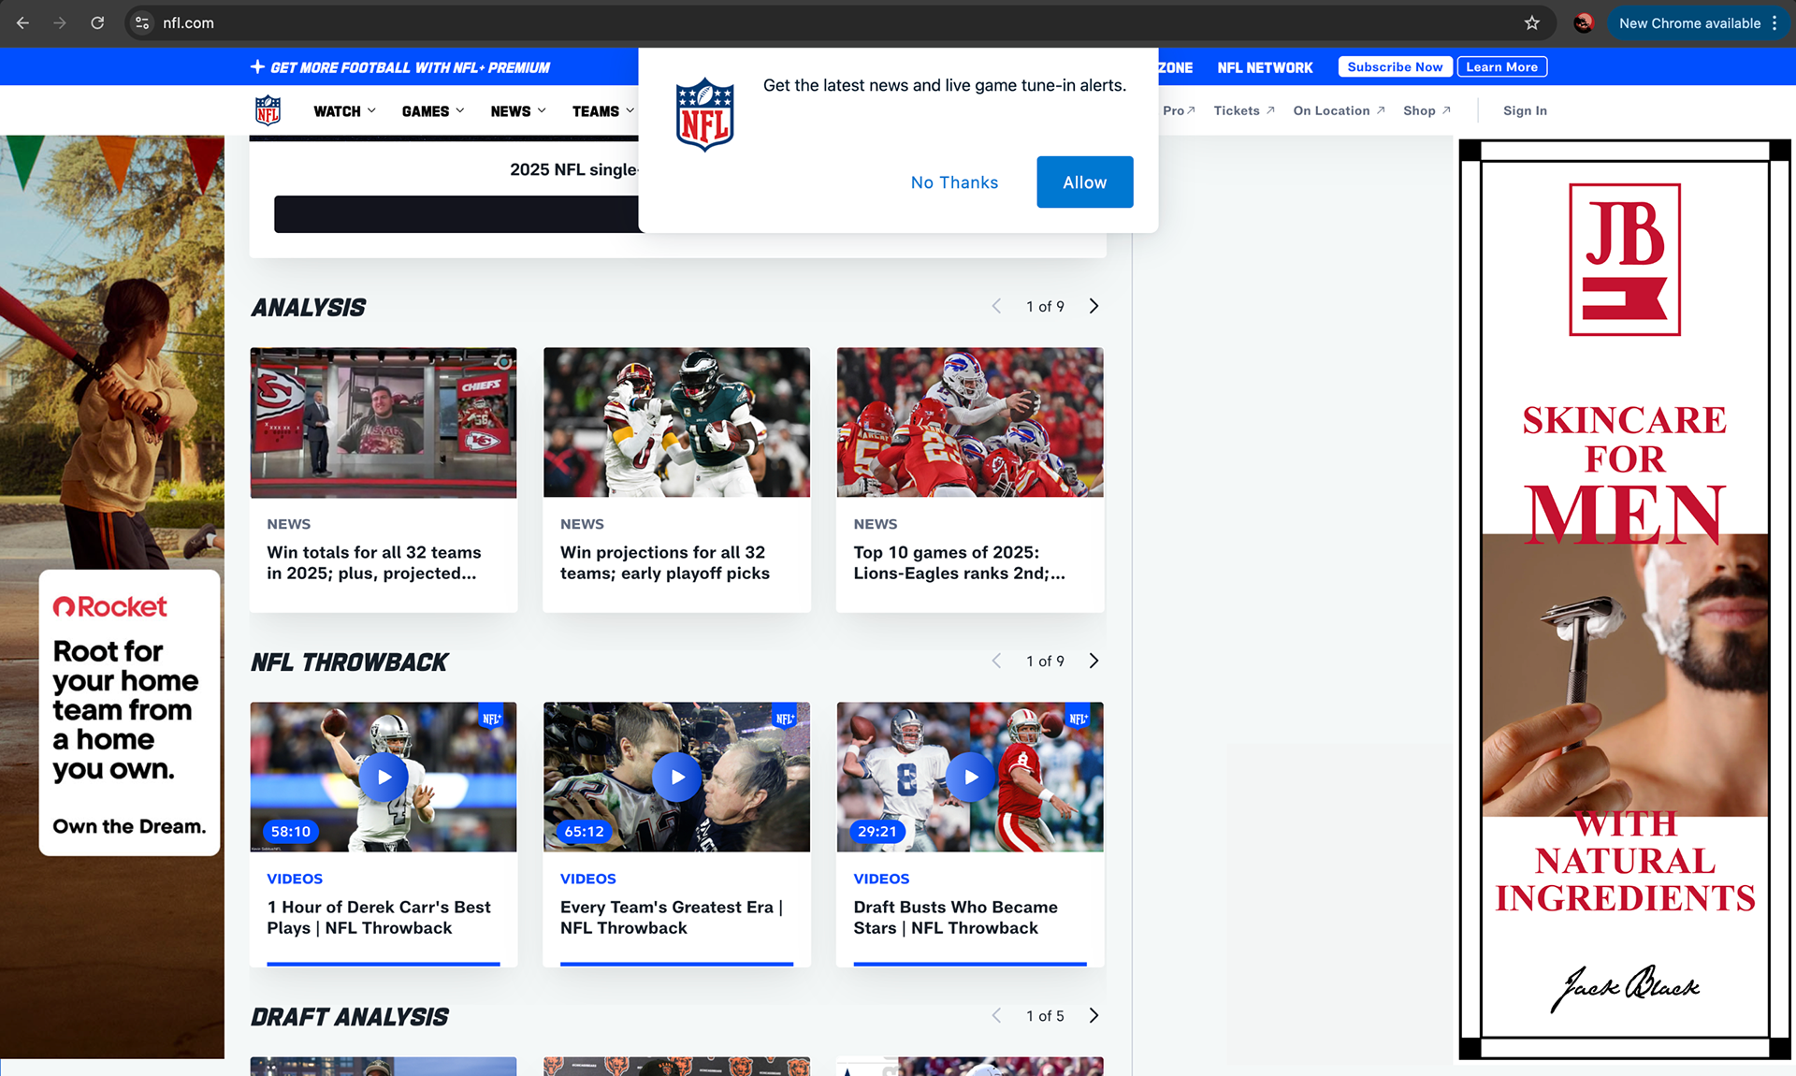
Task: Bookmark this page with the star icon
Action: point(1531,23)
